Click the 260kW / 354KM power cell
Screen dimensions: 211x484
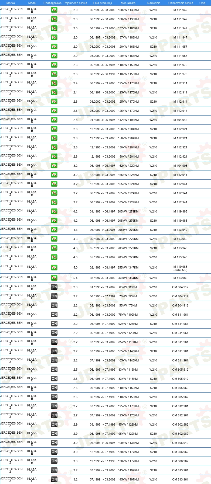pyautogui.click(x=128, y=278)
